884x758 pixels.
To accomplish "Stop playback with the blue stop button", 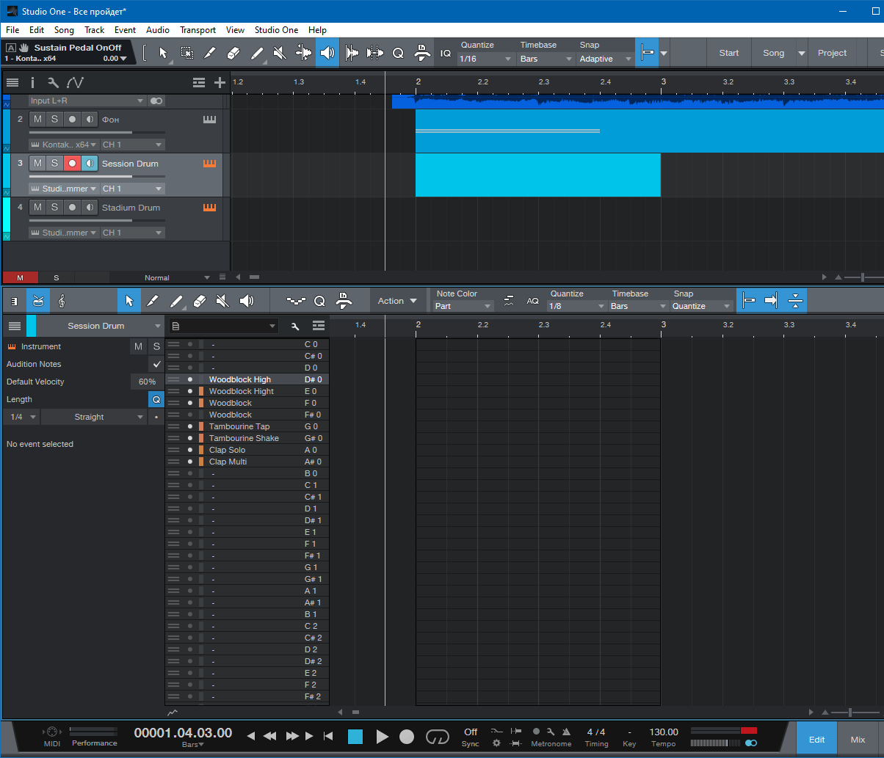I will pos(355,737).
